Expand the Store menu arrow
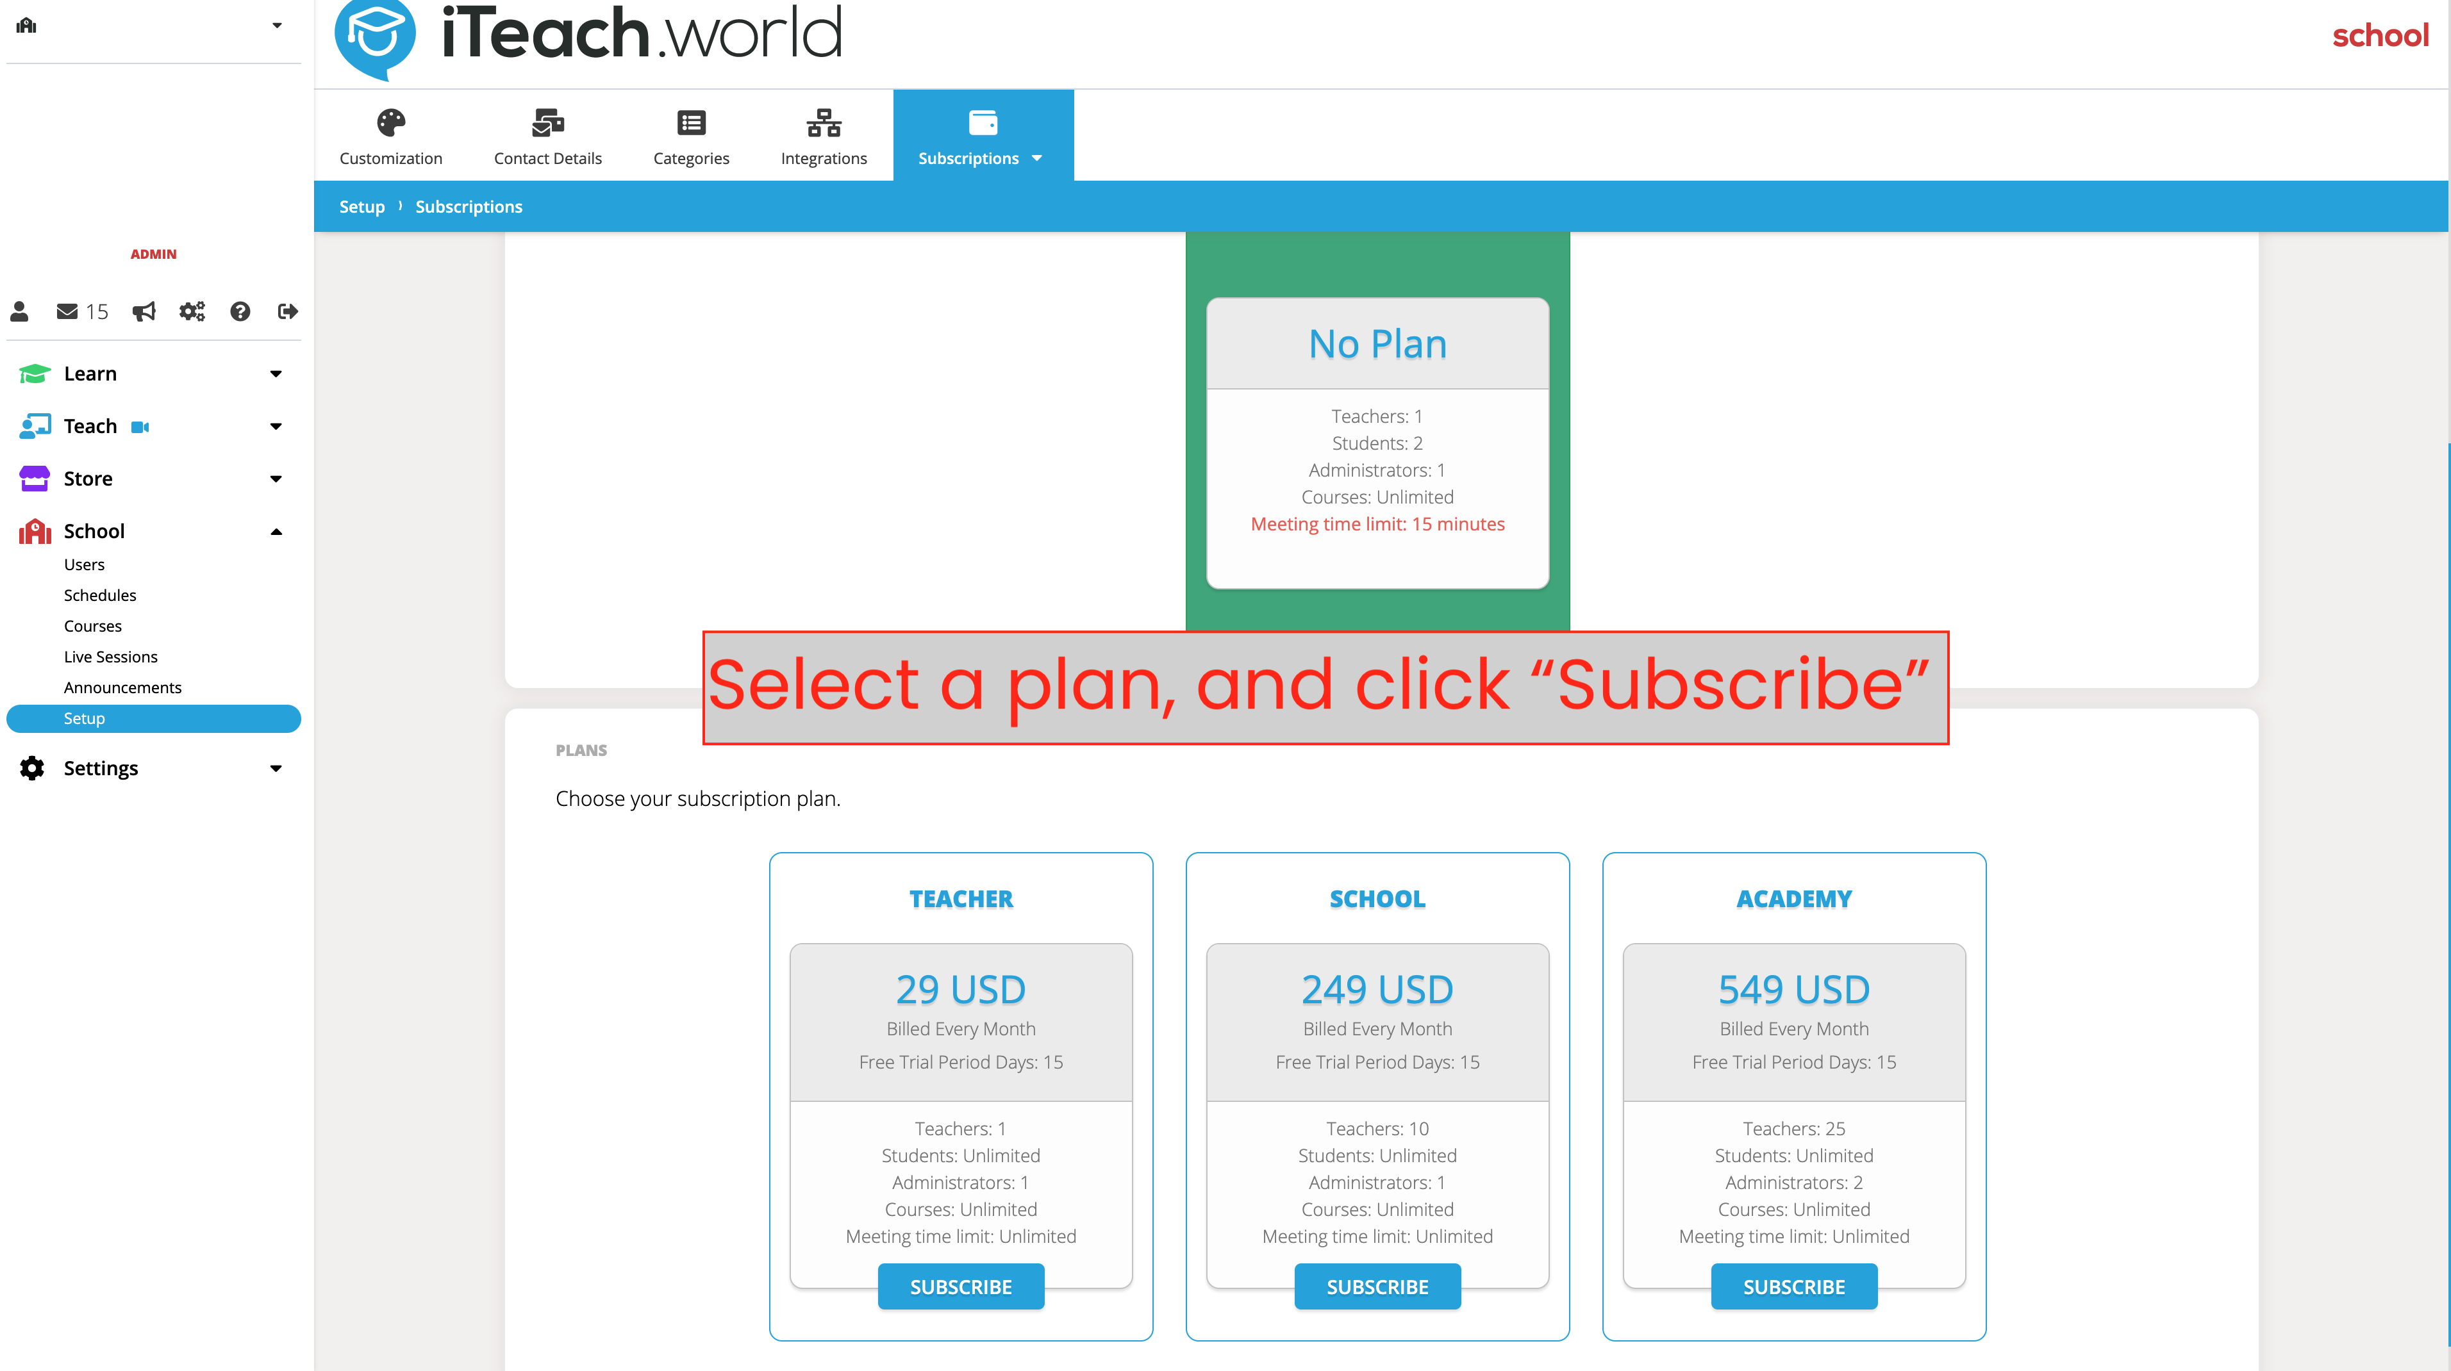This screenshot has width=2451, height=1371. [x=276, y=478]
